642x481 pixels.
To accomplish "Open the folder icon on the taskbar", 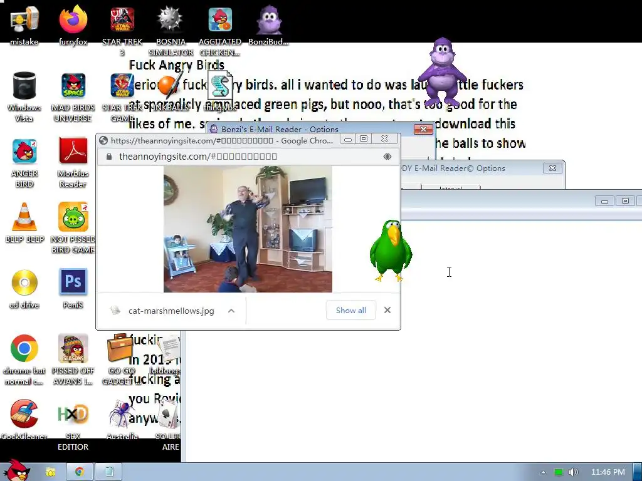I will pos(50,472).
